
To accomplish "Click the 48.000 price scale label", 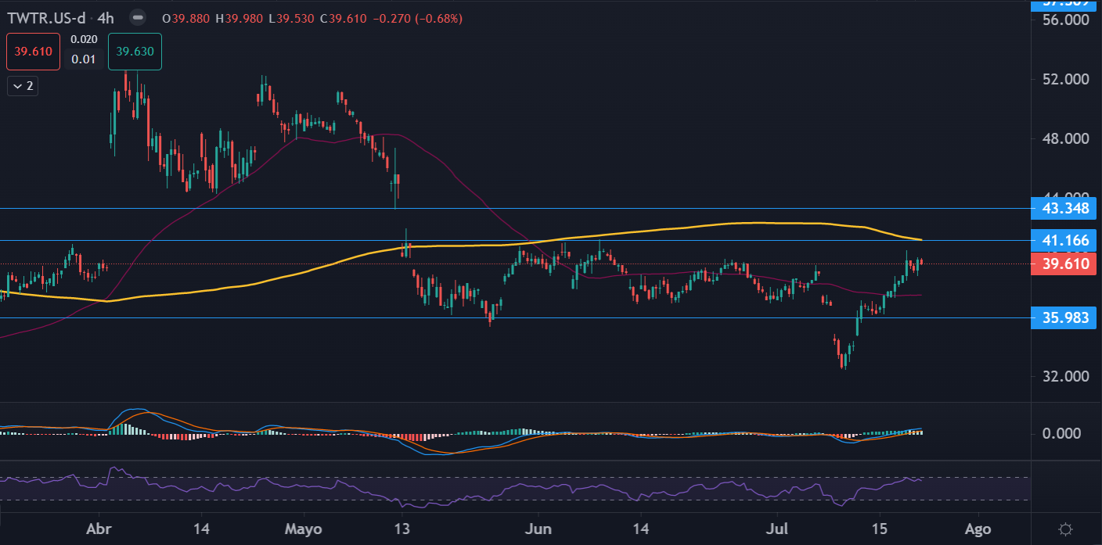I will [1066, 138].
